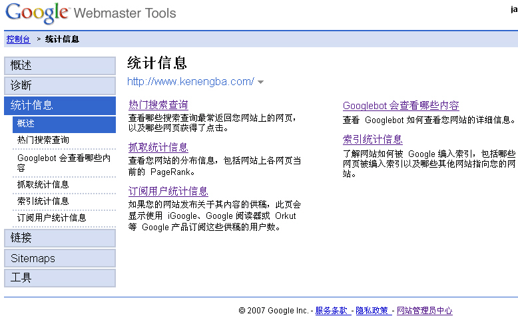518x328 pixels.
Task: Open the 网站管理员中心 footer link
Action: [x=424, y=311]
